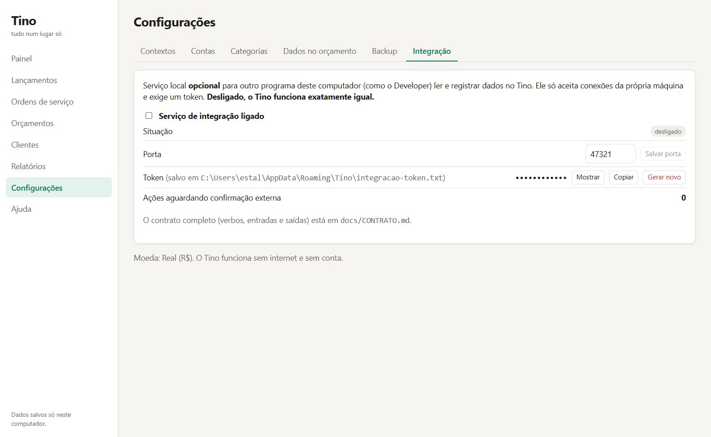Select Configurações in the sidebar

59,188
